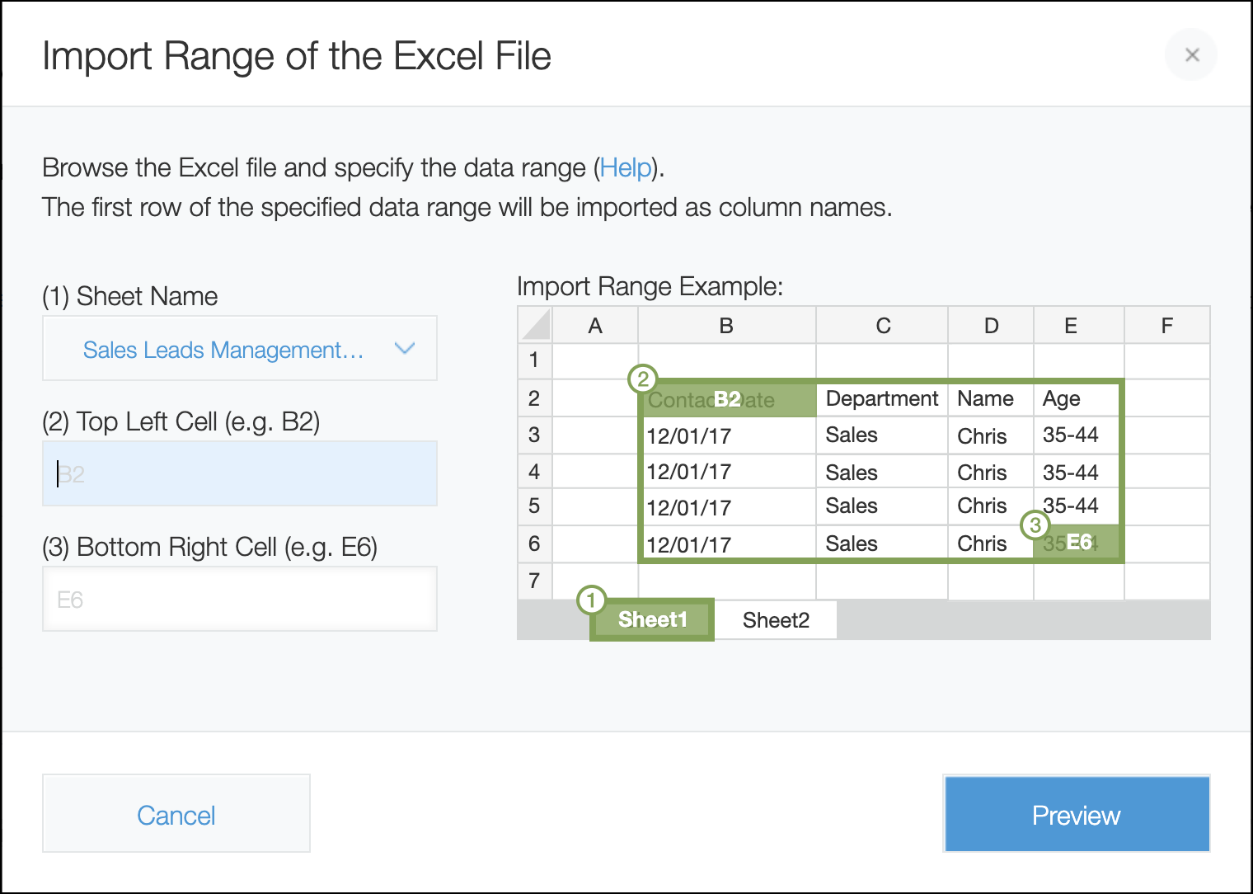Viewport: 1253px width, 894px height.
Task: Click the select-all corner triangle in spreadsheet
Action: pyautogui.click(x=536, y=325)
